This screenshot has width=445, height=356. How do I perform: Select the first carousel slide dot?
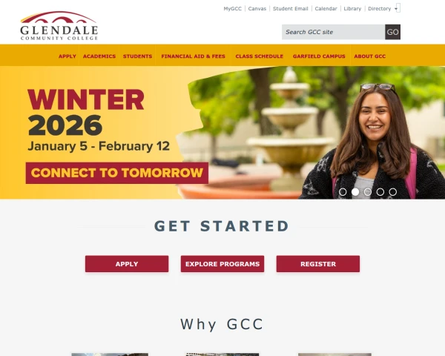[x=343, y=192]
